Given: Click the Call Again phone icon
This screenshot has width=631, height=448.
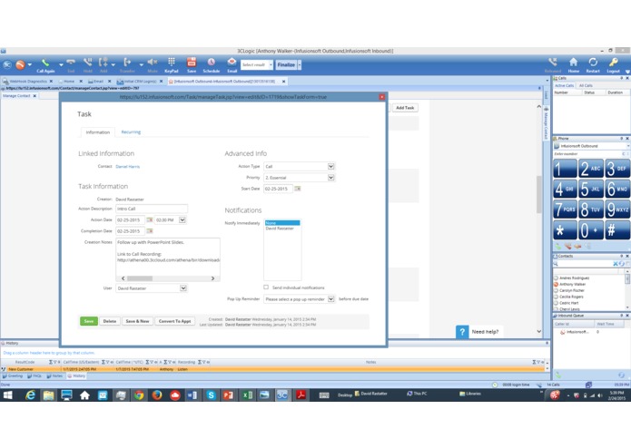Looking at the screenshot, I should pyautogui.click(x=45, y=63).
